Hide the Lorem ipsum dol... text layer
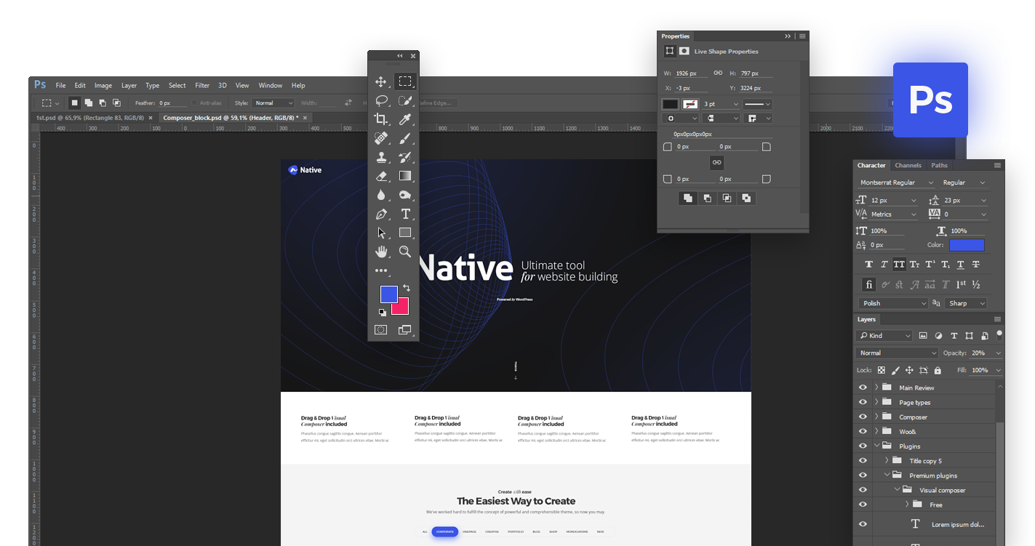1035x546 pixels. click(x=863, y=523)
